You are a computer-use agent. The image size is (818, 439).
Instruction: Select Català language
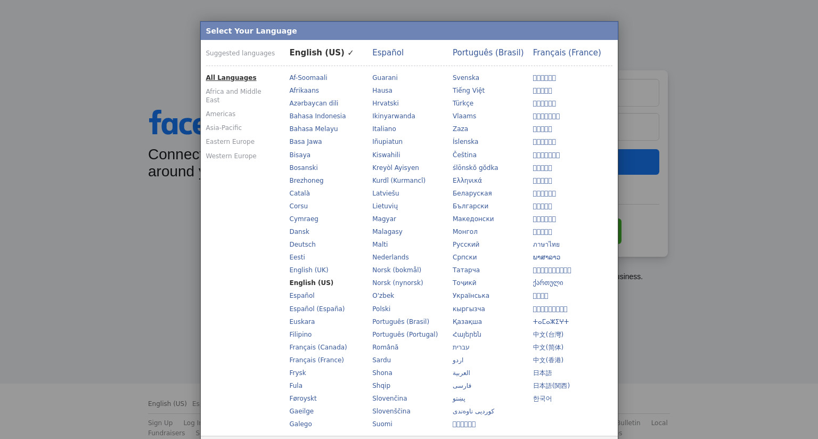tap(300, 193)
